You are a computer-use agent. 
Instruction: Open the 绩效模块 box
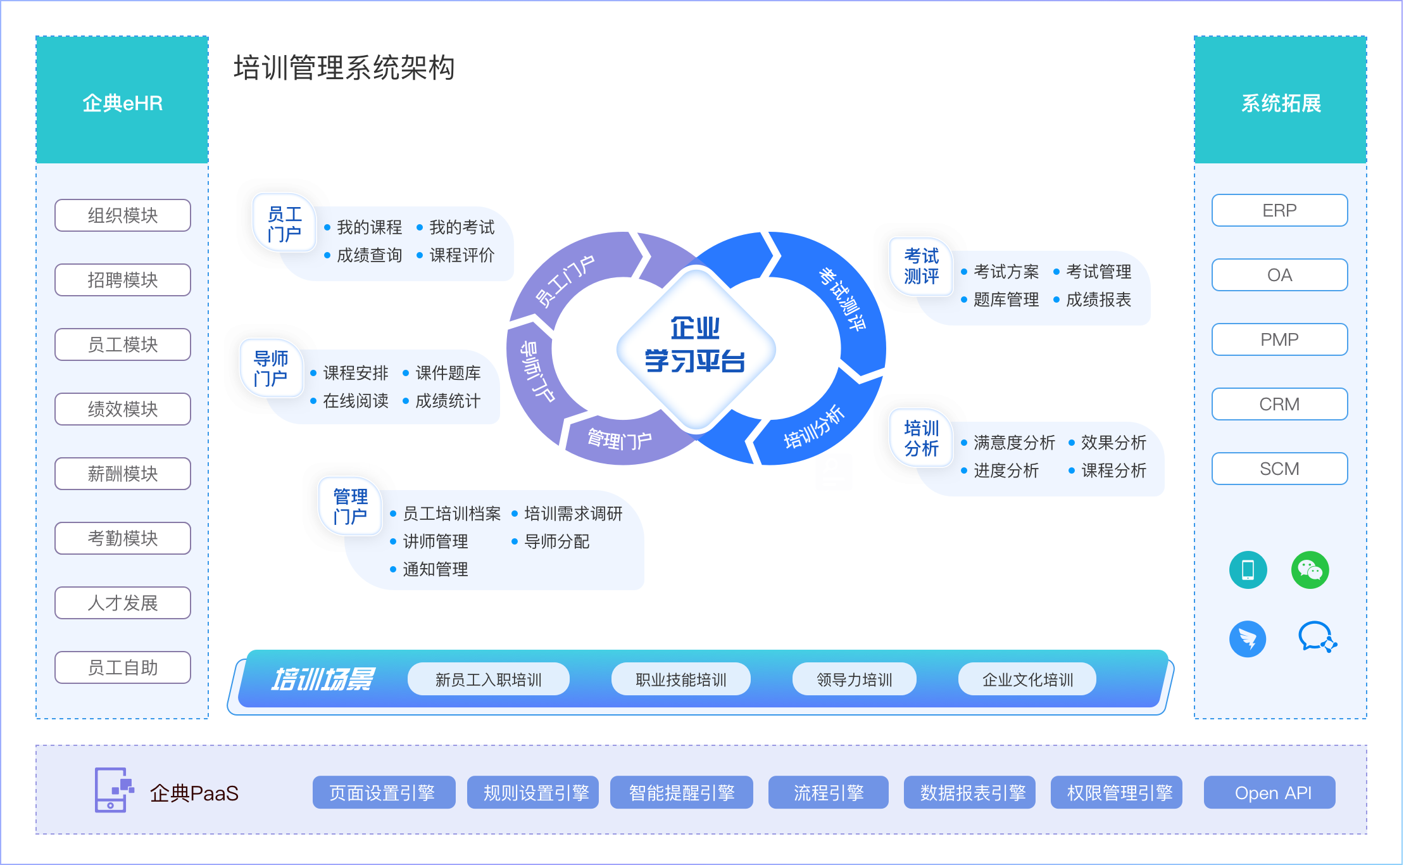pyautogui.click(x=123, y=409)
